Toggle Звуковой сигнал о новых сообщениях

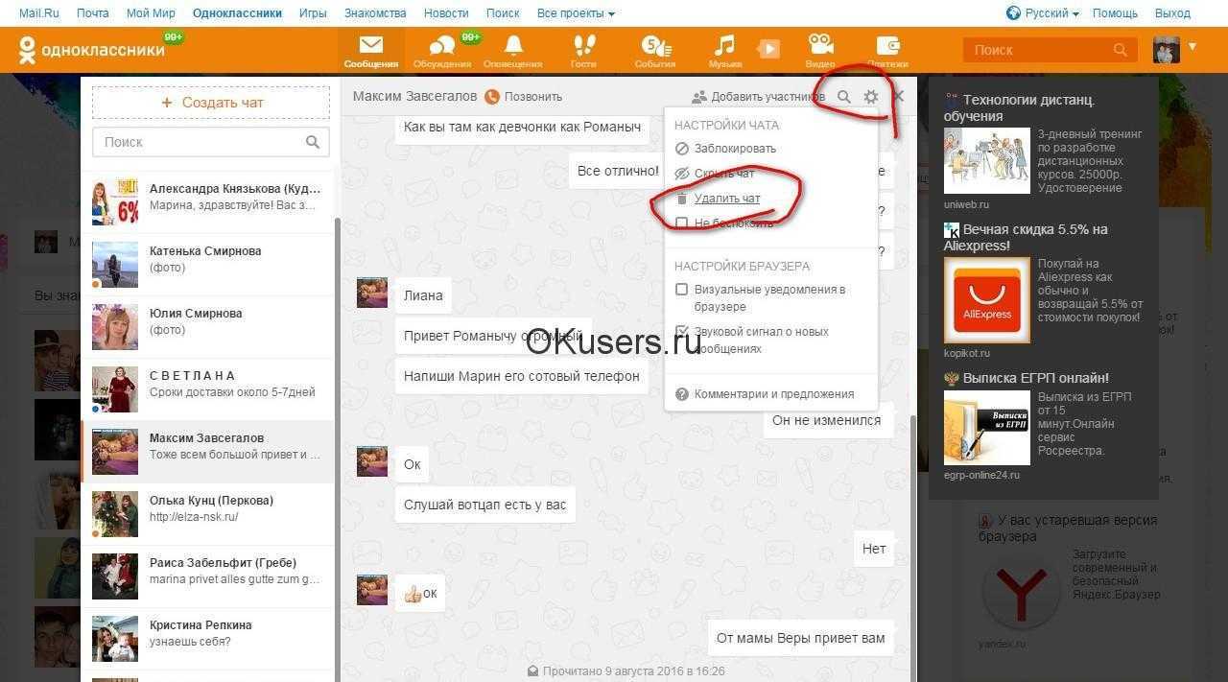coord(682,331)
